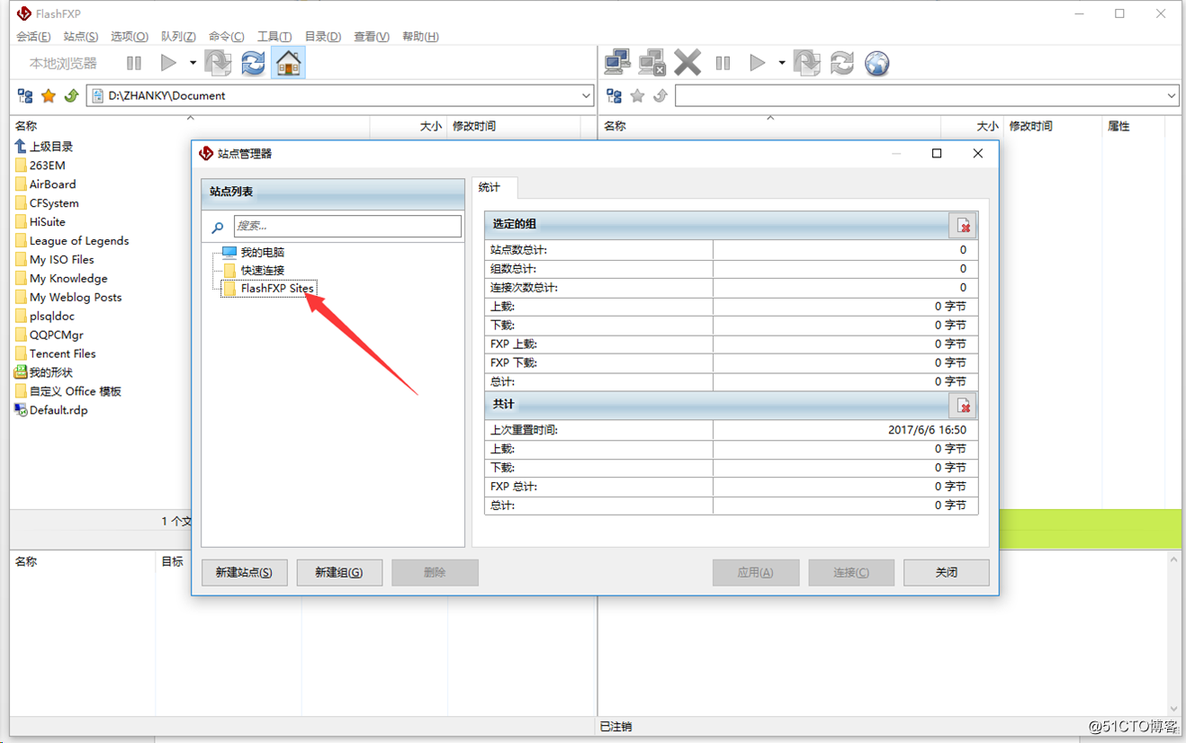Open the 队列(Z) menu
The width and height of the screenshot is (1186, 743).
coord(178,37)
